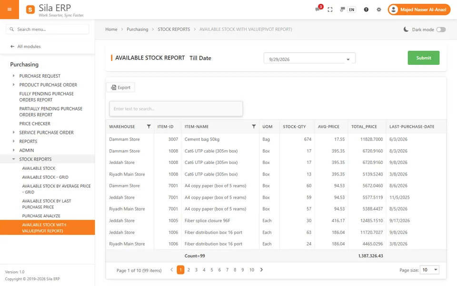Open FULLY PENDING PURCHASE ORDERS REPORT

[46, 97]
